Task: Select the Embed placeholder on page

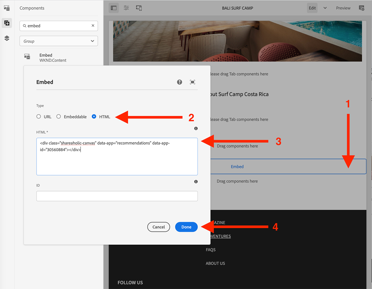Action: point(237,167)
